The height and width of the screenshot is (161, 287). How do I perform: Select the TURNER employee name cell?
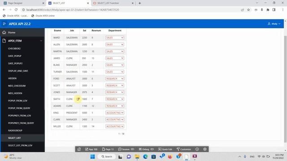point(57,72)
